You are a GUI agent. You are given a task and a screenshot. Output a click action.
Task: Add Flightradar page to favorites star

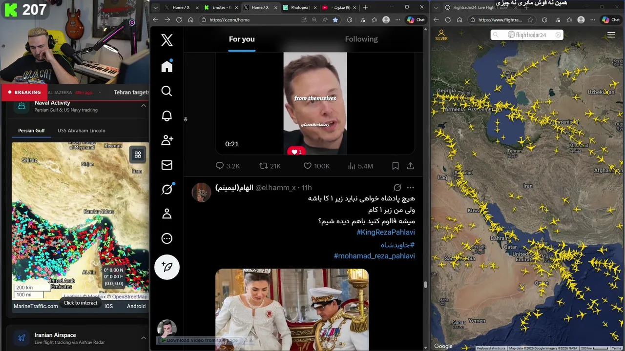(530, 20)
